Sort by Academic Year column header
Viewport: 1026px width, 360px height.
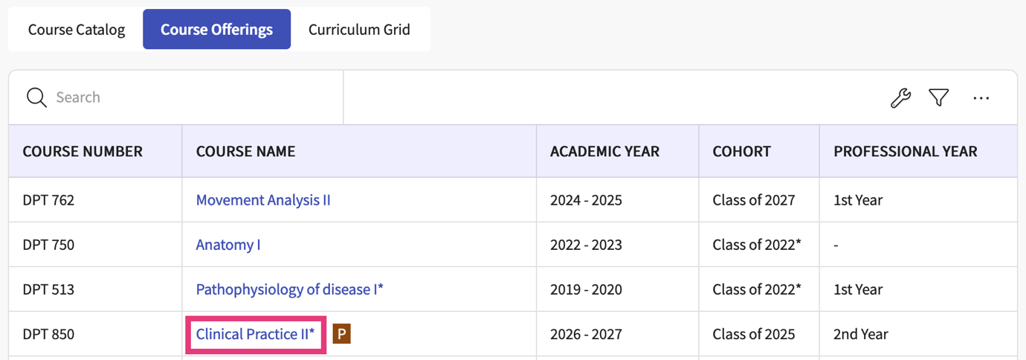coord(604,151)
